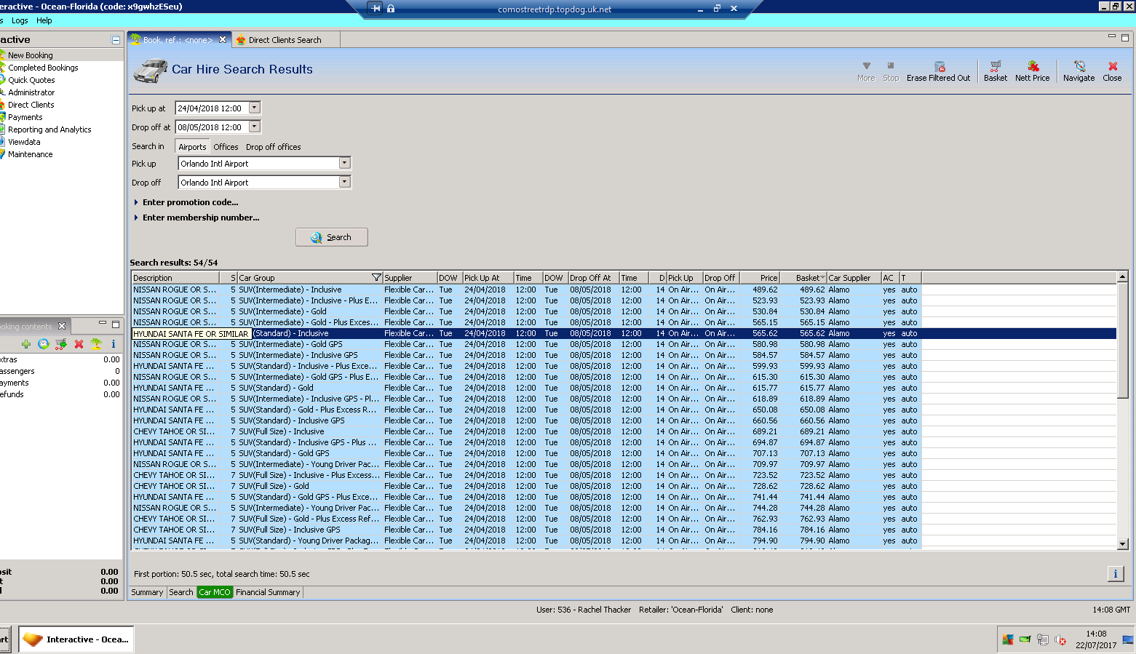Image resolution: width=1136 pixels, height=654 pixels.
Task: Click the Navigate compass icon
Action: [1079, 67]
